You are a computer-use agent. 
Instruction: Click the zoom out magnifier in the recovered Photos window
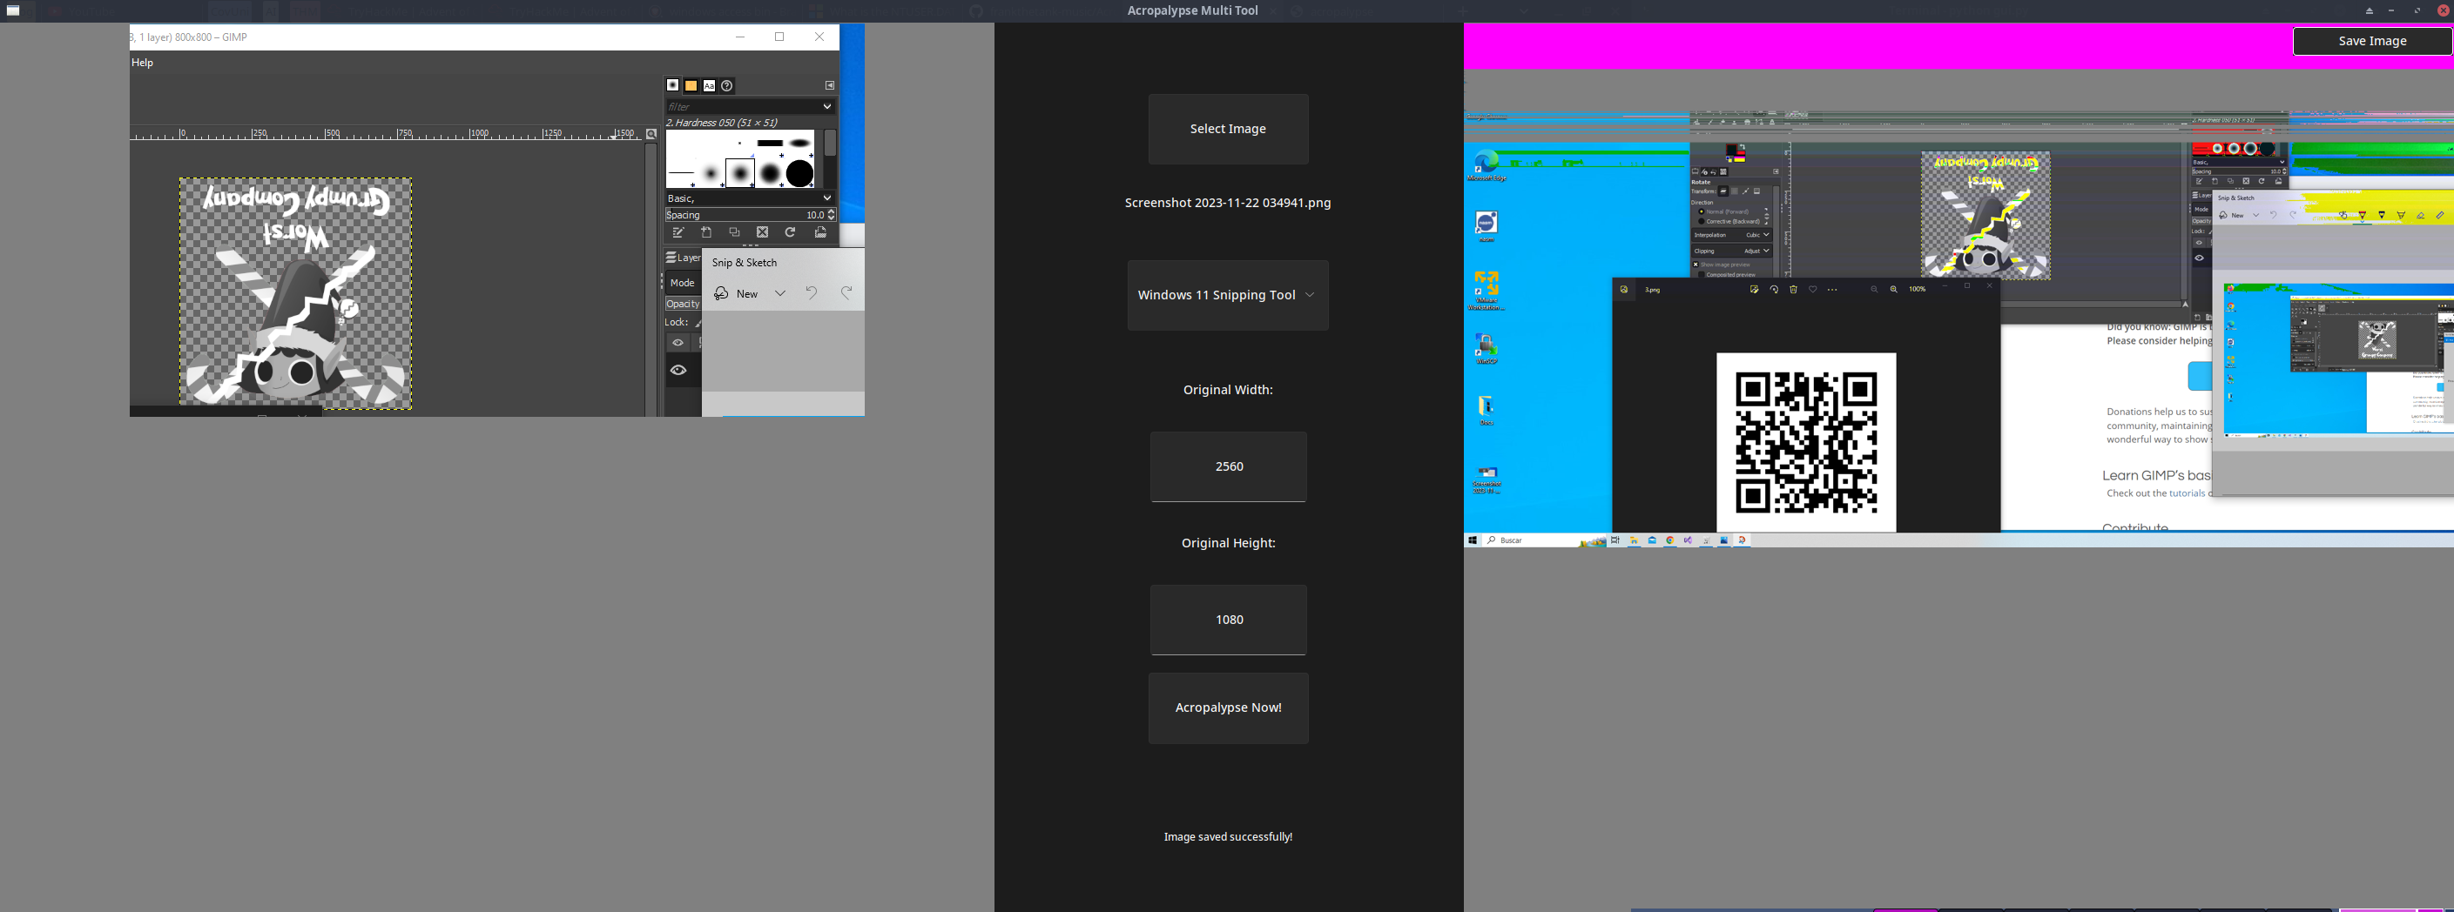pos(1874,290)
